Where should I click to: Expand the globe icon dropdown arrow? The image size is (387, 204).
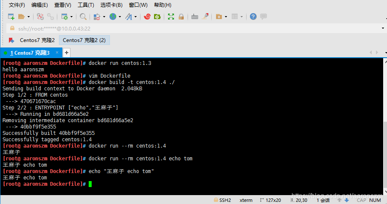point(120,17)
